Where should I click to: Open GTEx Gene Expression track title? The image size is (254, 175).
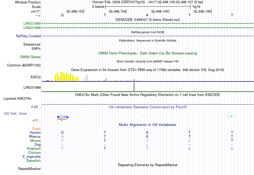coord(148,70)
